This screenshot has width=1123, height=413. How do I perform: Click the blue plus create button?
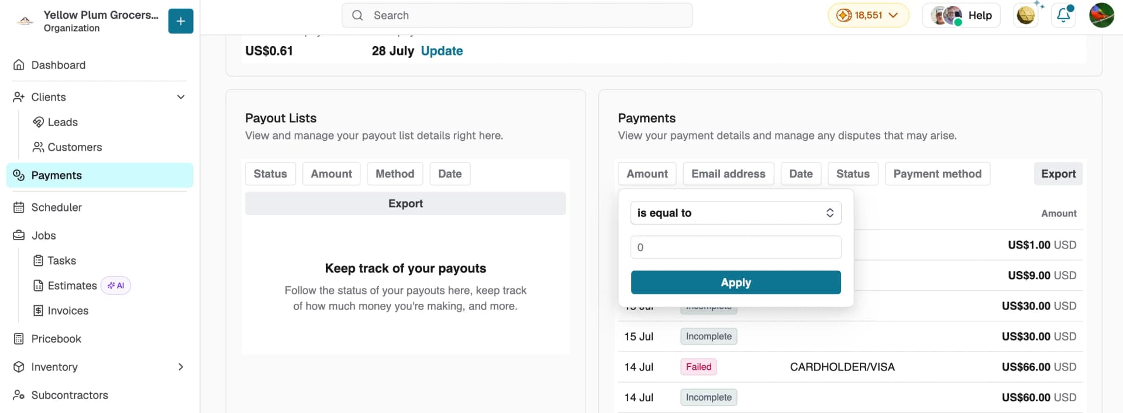coord(181,21)
